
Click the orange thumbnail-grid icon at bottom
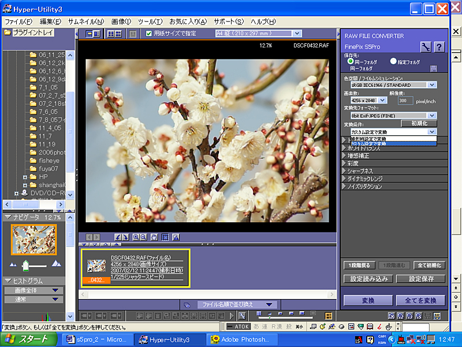point(328,316)
